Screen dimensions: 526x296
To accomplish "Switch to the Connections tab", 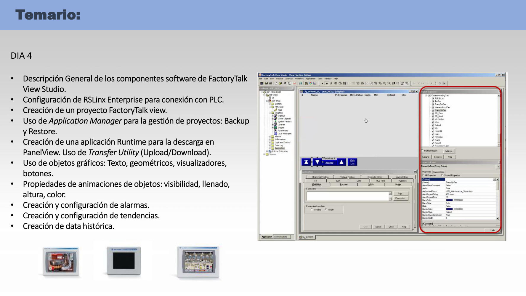I will 439,172.
